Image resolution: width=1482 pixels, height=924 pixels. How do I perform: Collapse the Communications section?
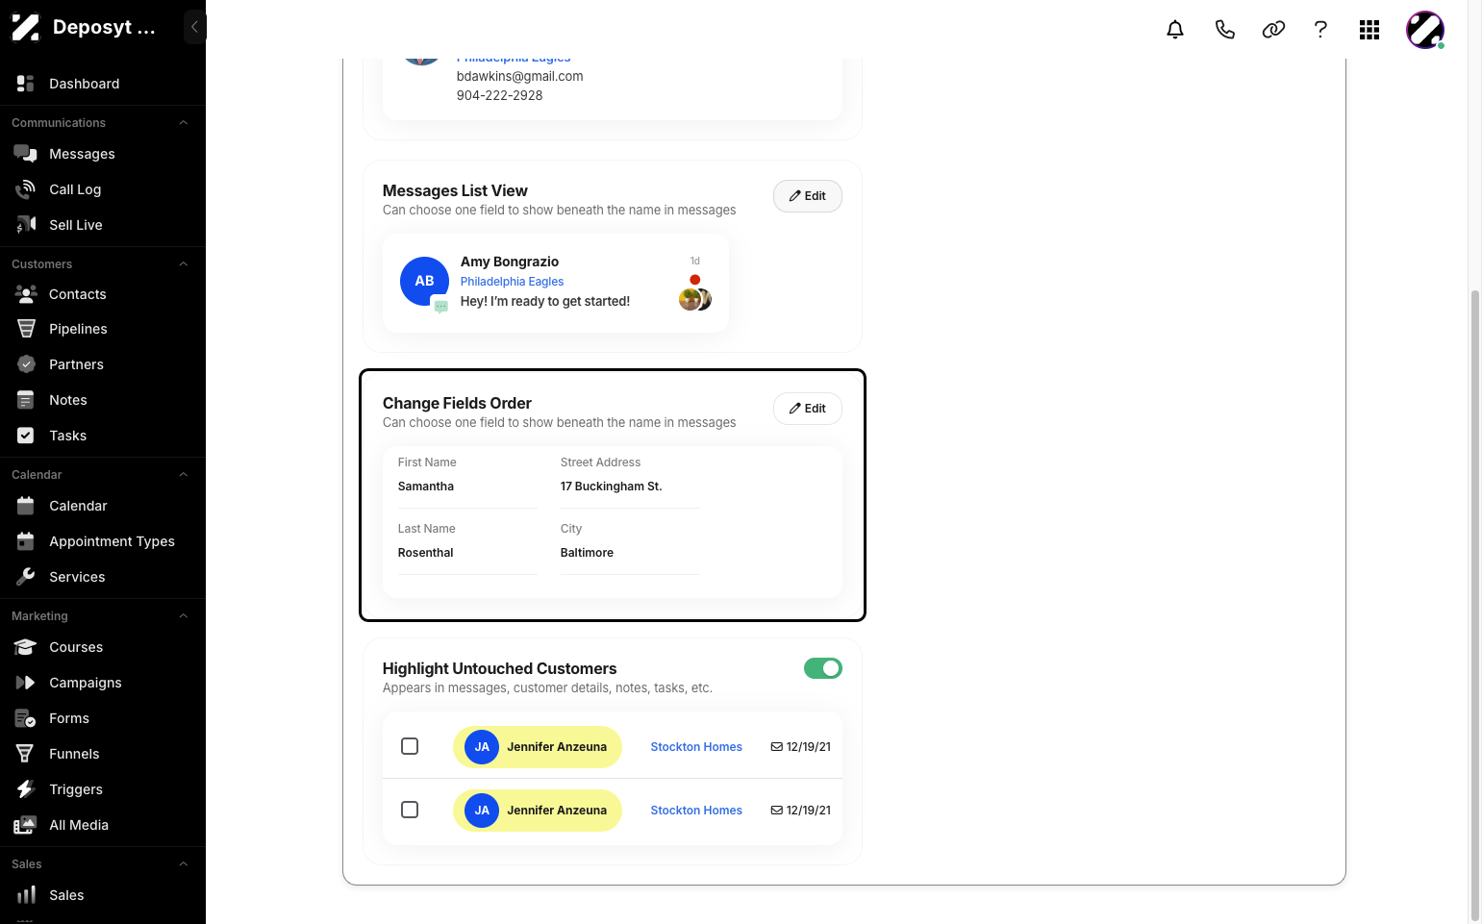(x=183, y=122)
